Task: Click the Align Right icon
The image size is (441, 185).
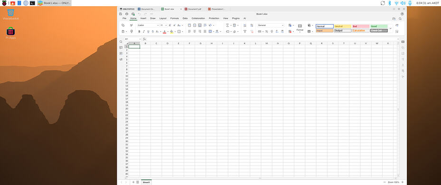Action: coord(200,31)
